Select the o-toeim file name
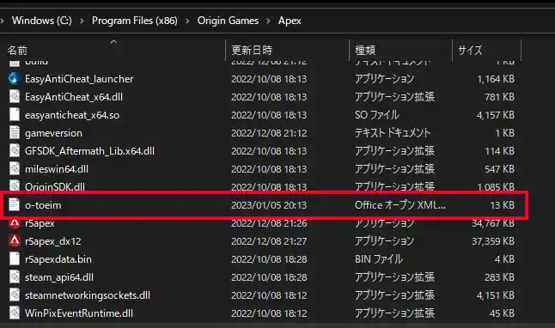 point(43,205)
